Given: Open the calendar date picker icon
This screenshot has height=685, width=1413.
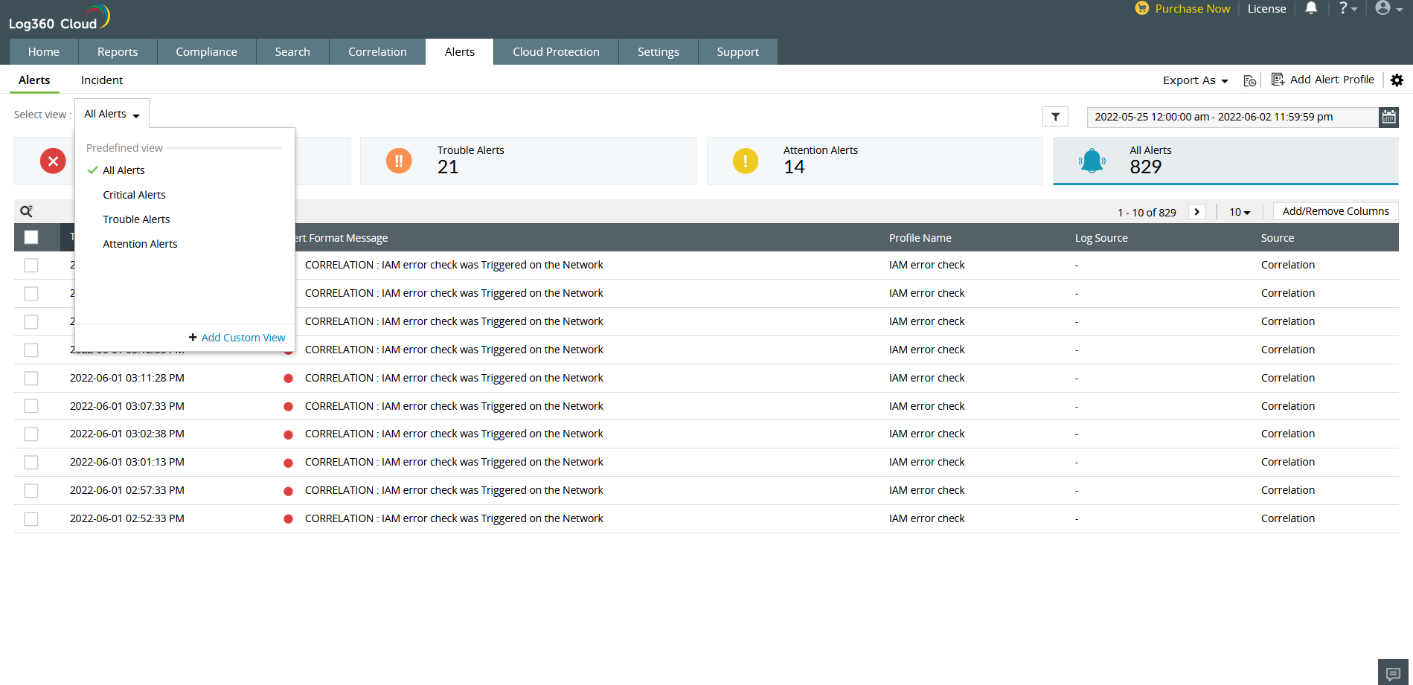Looking at the screenshot, I should (x=1388, y=117).
